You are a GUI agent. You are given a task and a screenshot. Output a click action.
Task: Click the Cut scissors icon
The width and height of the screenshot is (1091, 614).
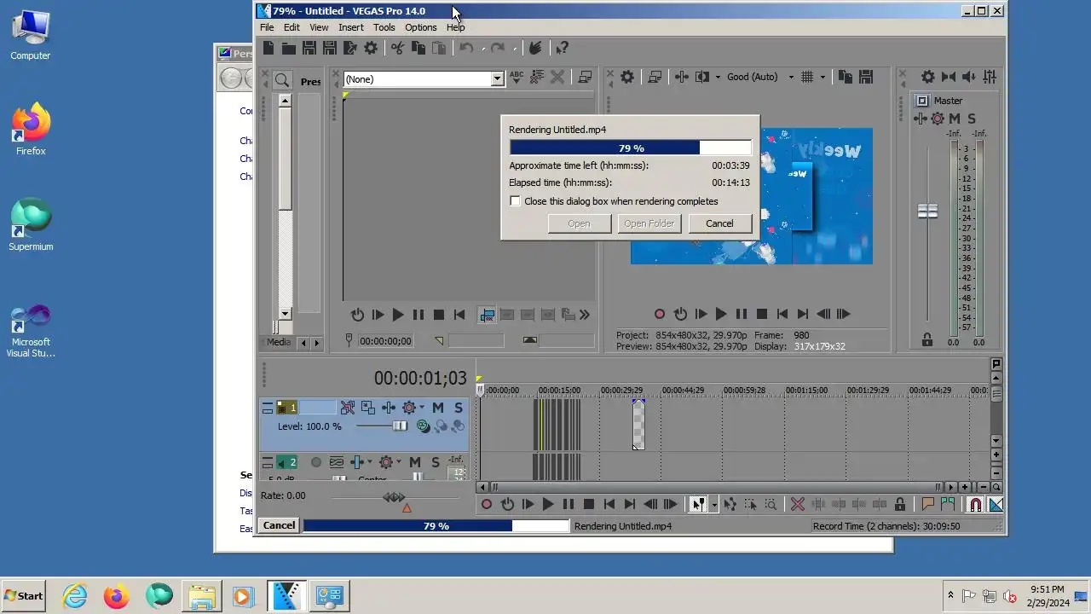tap(398, 49)
